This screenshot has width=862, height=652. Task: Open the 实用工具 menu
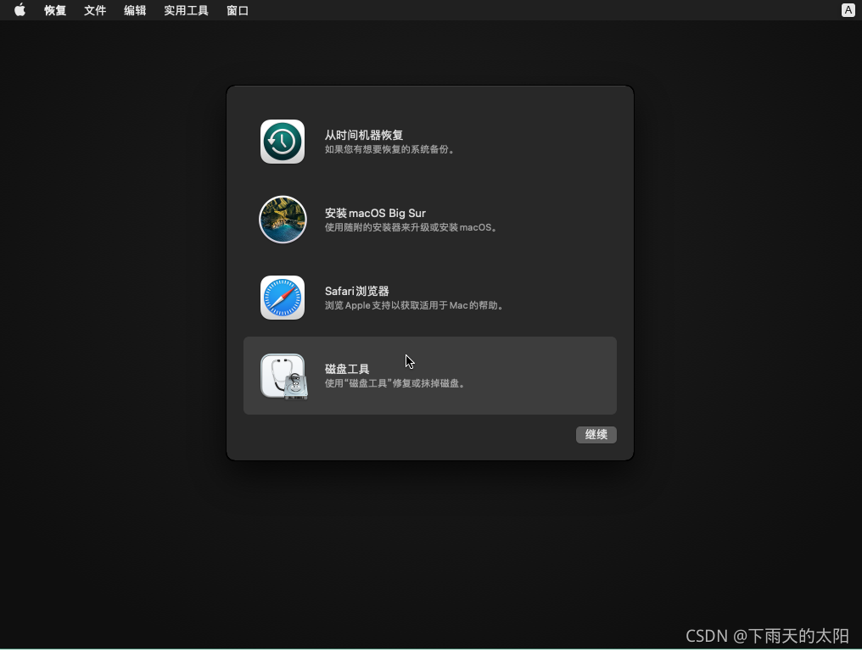pos(186,10)
